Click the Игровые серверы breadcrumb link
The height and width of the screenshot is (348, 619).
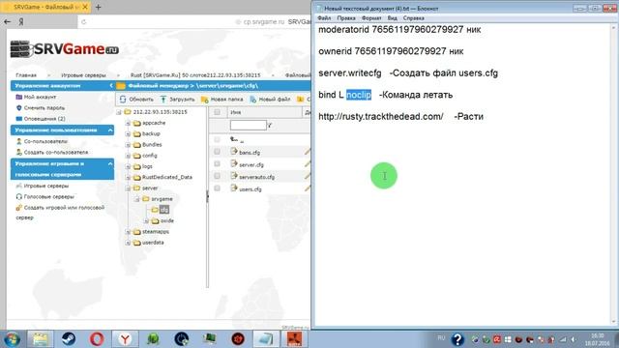[83, 75]
